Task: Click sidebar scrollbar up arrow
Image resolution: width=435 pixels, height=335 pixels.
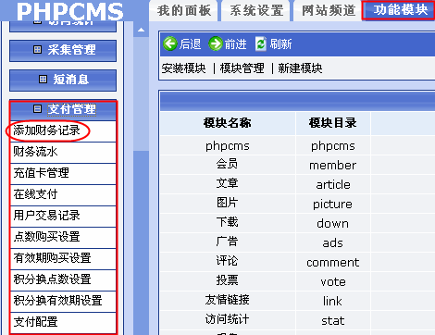Action: (x=141, y=30)
